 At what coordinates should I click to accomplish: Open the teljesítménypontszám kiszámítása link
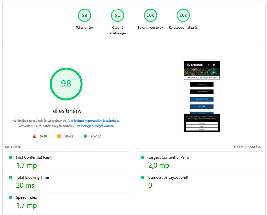click(x=95, y=120)
